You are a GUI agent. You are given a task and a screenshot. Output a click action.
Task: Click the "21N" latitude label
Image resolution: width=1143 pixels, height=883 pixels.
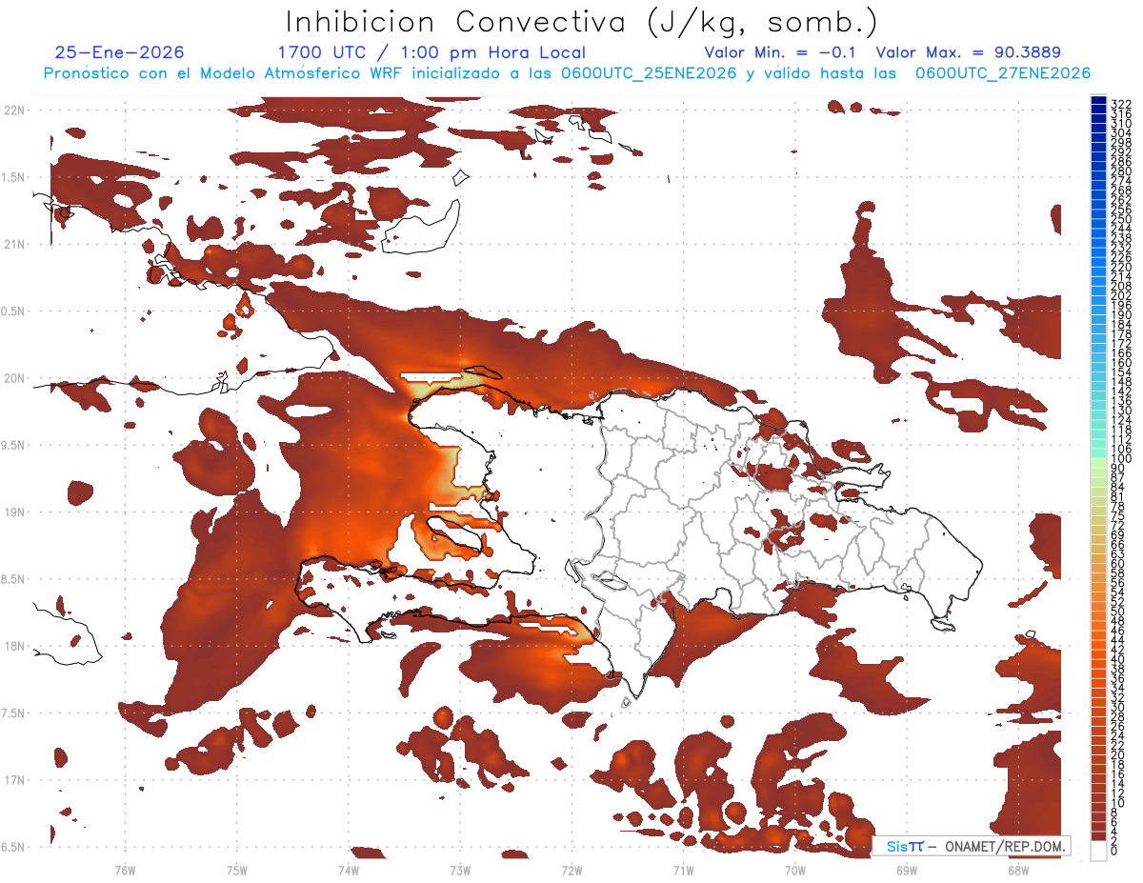[14, 244]
